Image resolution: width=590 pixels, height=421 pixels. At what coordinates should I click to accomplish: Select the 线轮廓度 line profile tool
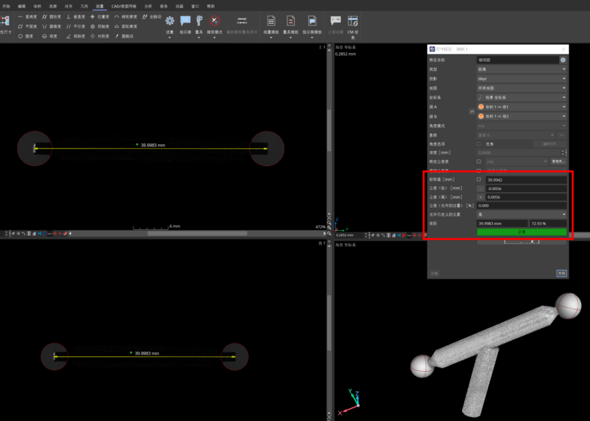(126, 17)
